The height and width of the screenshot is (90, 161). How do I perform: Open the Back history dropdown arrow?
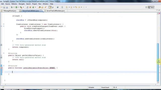pos(82,7)
